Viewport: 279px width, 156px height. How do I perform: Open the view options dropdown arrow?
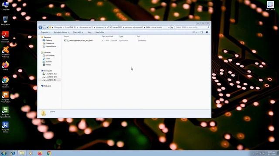(197, 32)
